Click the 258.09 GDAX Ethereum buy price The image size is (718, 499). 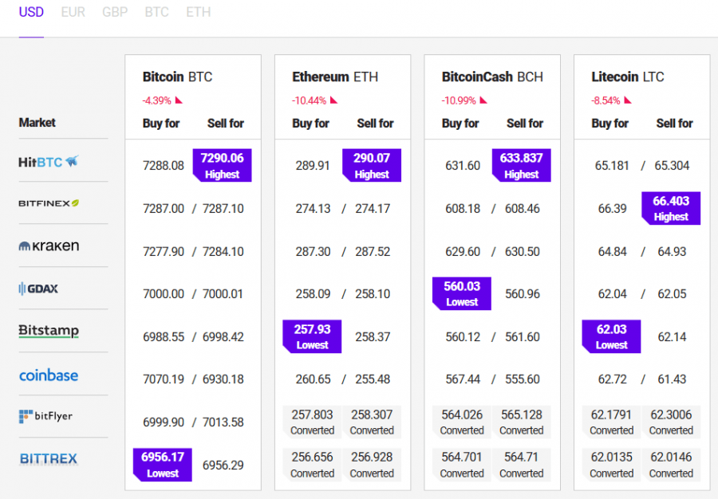coord(313,293)
